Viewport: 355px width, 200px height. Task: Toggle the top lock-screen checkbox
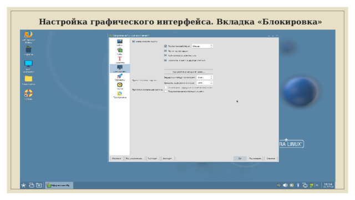134,42
